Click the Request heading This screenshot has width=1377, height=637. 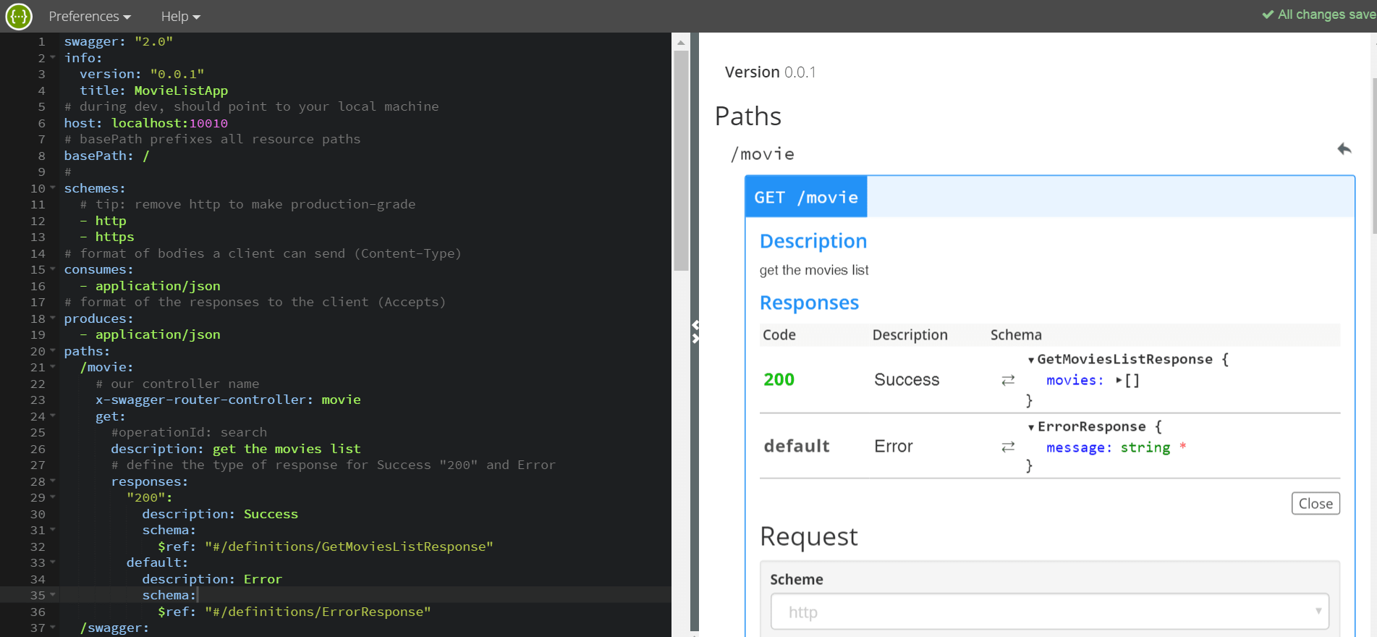(x=809, y=536)
